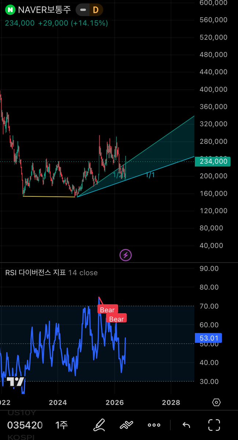Open the RSI 다이버전스 지표 legend

pos(35,272)
